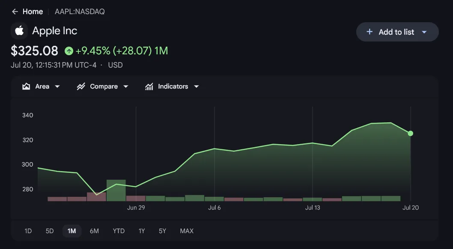Click the back arrow icon next to Home
453x249 pixels.
coord(15,12)
